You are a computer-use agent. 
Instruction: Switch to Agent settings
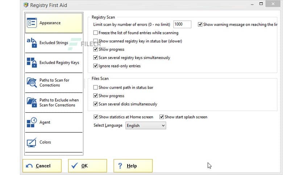coord(54,122)
